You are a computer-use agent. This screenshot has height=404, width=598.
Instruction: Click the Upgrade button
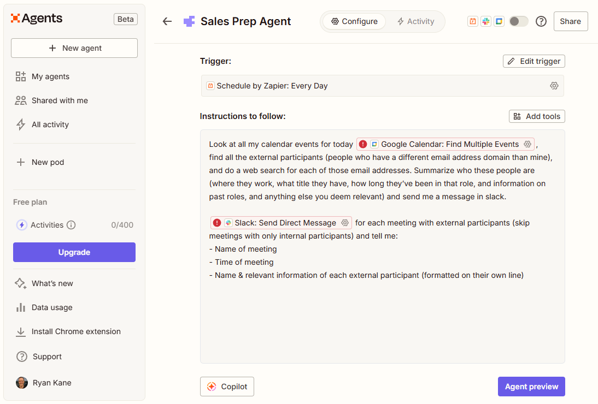[74, 252]
